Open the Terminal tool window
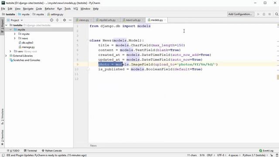279x157 pixels. click(x=30, y=150)
